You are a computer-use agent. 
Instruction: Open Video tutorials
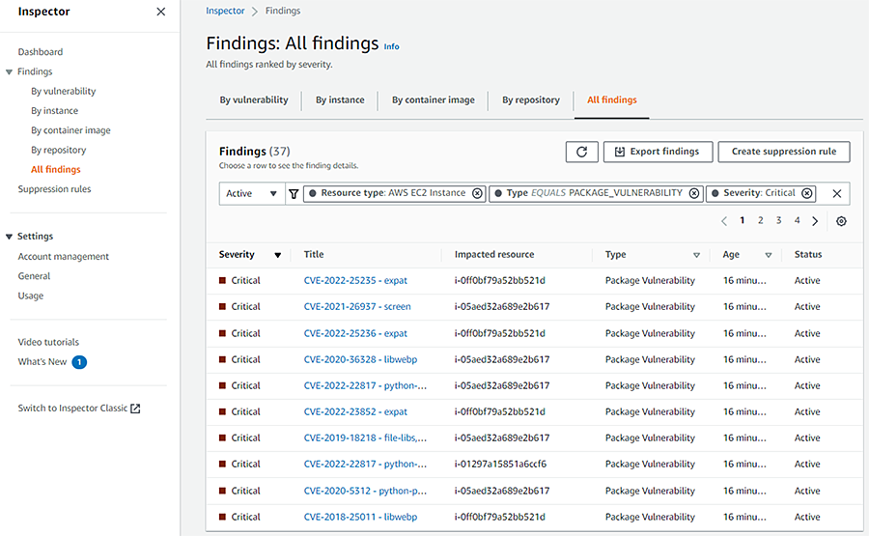point(48,342)
